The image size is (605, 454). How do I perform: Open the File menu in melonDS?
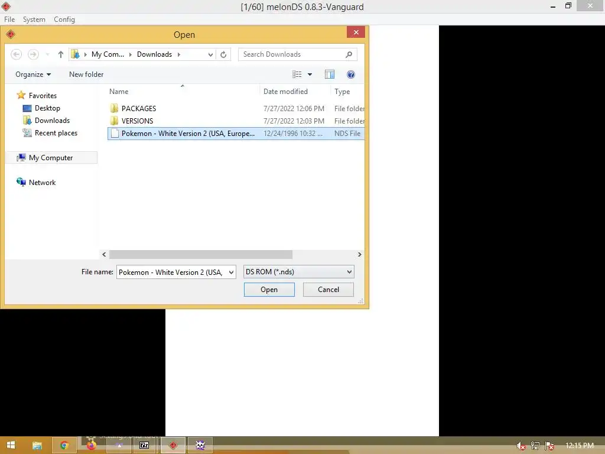9,20
